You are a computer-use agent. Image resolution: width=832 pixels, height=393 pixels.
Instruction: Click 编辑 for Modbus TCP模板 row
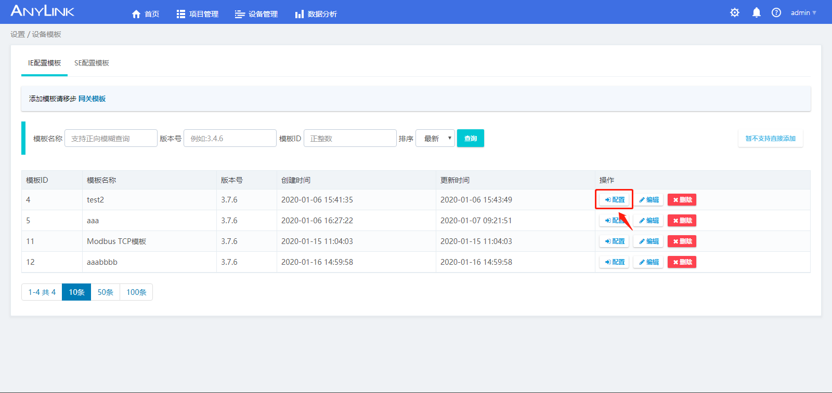tap(648, 241)
